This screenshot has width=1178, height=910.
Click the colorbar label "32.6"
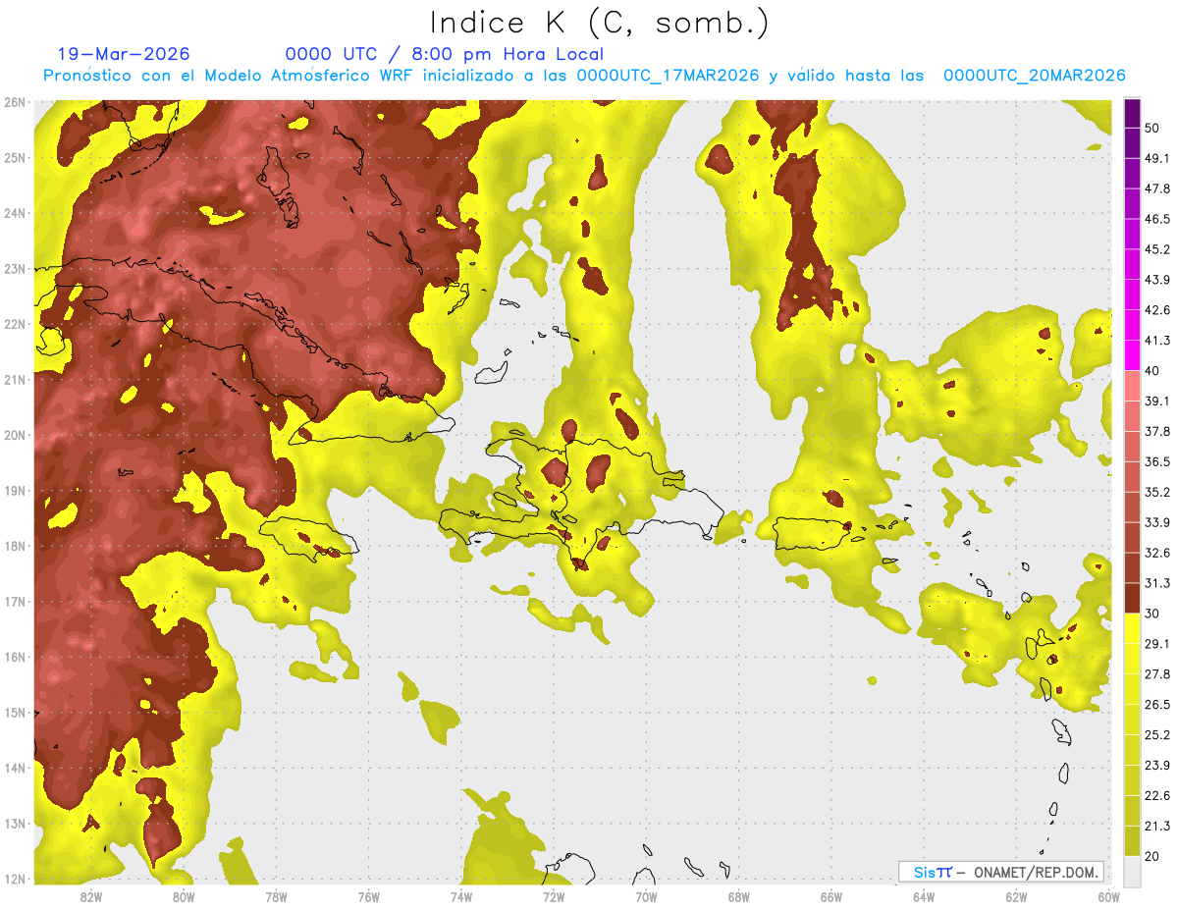click(x=1157, y=553)
